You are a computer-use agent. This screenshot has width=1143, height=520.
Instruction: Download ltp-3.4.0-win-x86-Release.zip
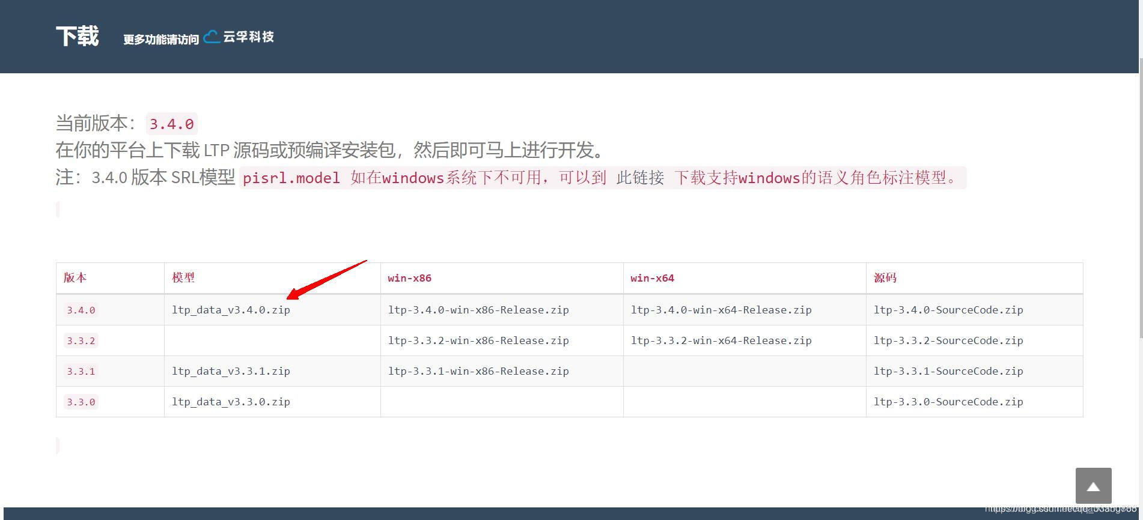tap(478, 310)
